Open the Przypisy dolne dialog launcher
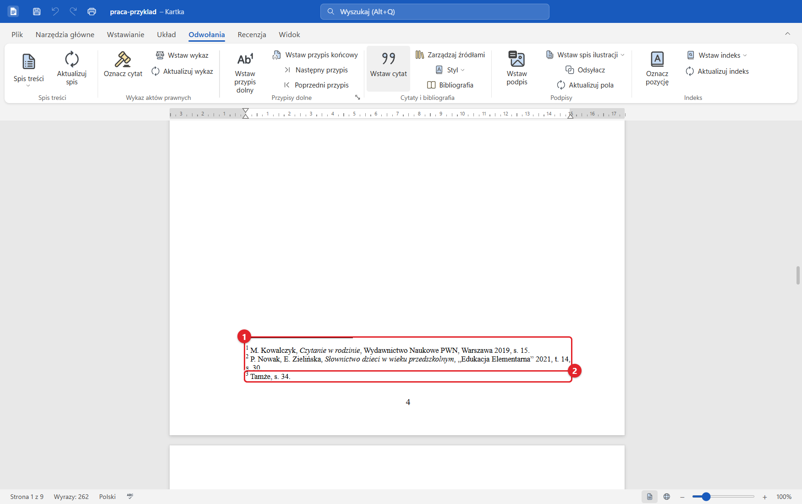The width and height of the screenshot is (802, 504). (357, 97)
